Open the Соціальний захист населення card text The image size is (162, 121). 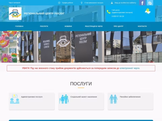(84, 97)
